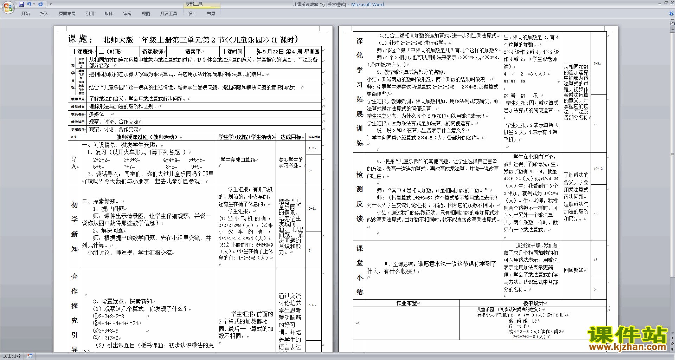Click the teacher name cell 谭素平
Image resolution: width=675 pixels, height=360 pixels.
193,52
